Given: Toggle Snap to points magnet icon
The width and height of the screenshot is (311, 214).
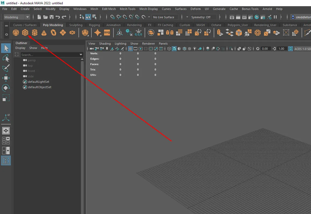Looking at the screenshot, I should point(125,17).
